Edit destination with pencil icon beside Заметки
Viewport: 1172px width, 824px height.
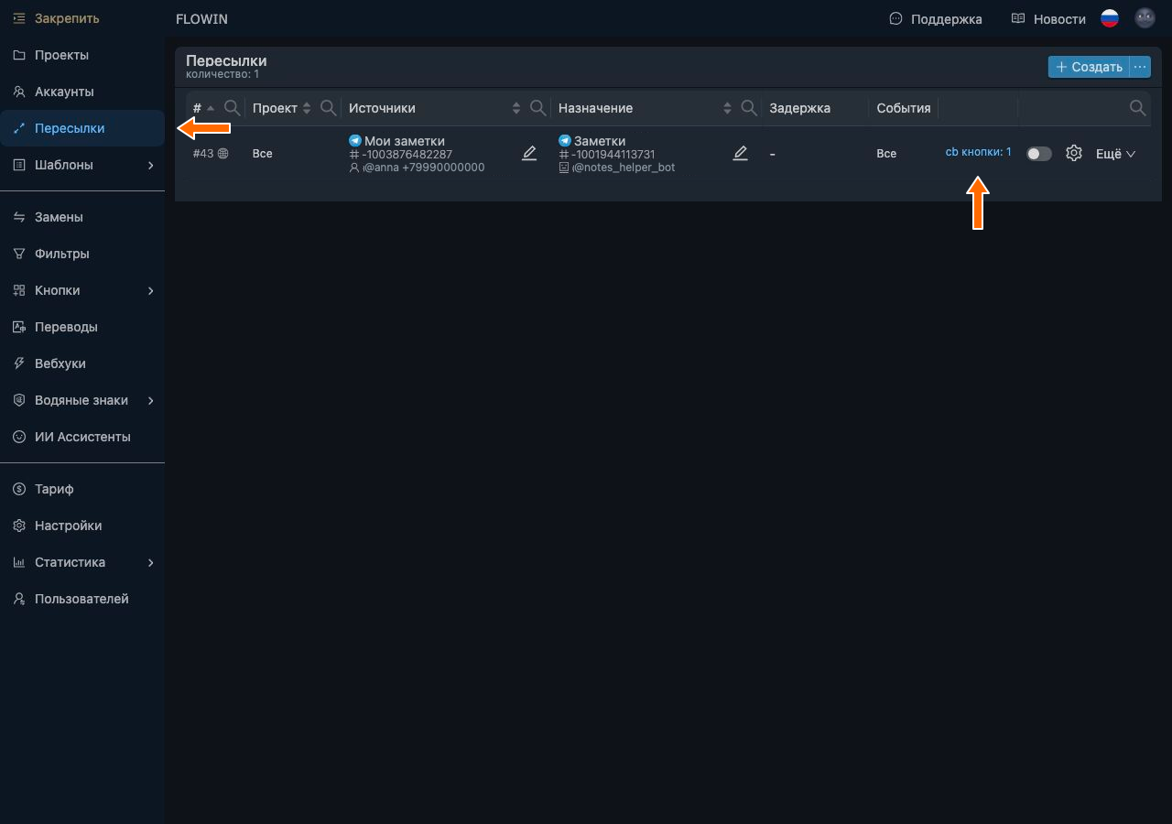(x=741, y=154)
